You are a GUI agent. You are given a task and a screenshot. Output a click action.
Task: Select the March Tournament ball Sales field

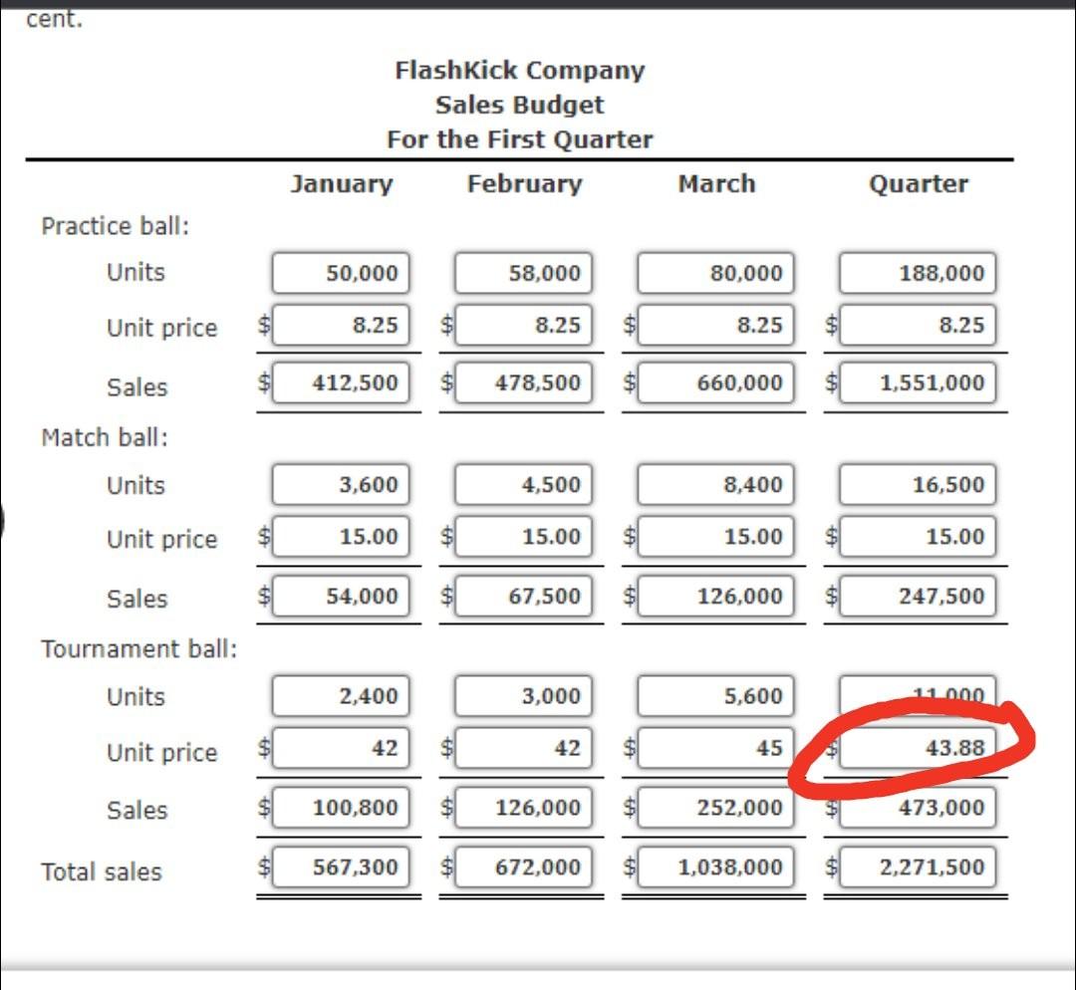715,808
